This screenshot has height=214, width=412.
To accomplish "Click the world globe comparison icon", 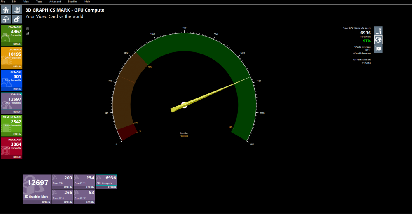I will pyautogui.click(x=378, y=40).
